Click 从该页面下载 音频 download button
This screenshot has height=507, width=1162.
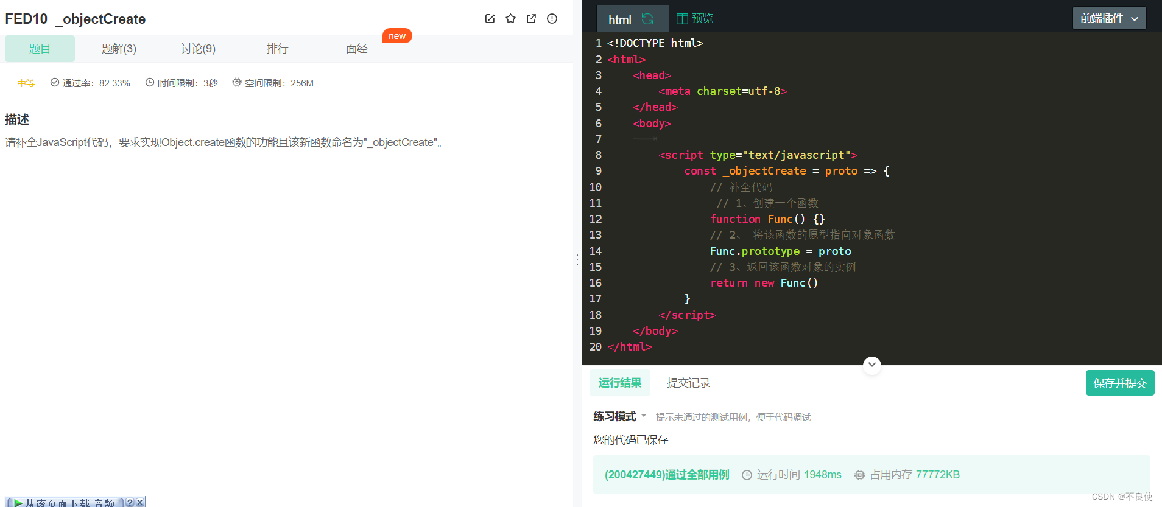[x=65, y=503]
